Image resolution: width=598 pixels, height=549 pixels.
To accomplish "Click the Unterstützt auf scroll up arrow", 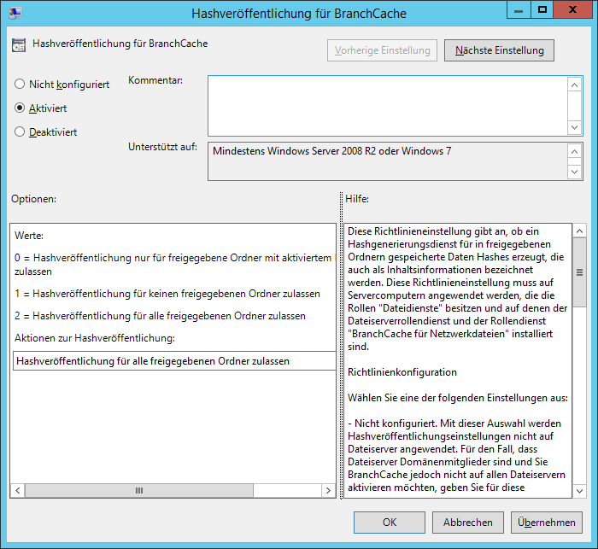I will coord(574,152).
